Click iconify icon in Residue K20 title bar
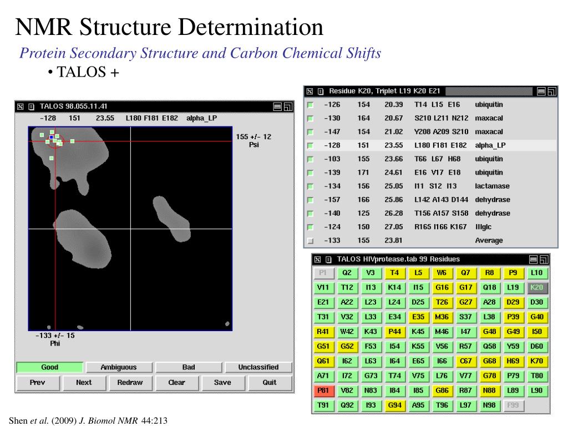Screen dimensions: 568x426 (x=541, y=92)
